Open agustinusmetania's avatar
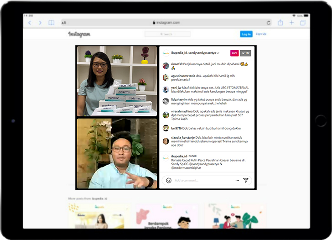 coord(166,78)
